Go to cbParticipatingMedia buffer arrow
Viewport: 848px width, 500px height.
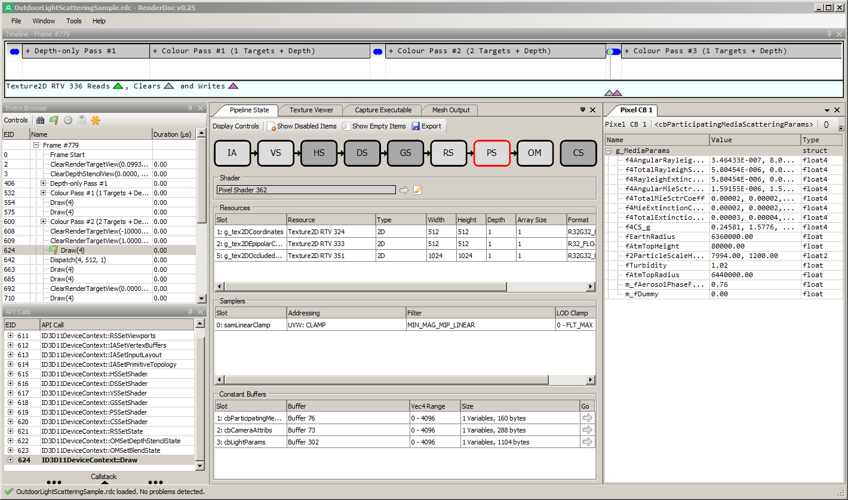(x=587, y=418)
